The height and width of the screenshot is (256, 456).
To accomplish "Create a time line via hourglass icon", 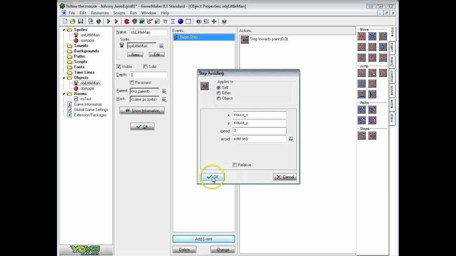I will (173, 21).
